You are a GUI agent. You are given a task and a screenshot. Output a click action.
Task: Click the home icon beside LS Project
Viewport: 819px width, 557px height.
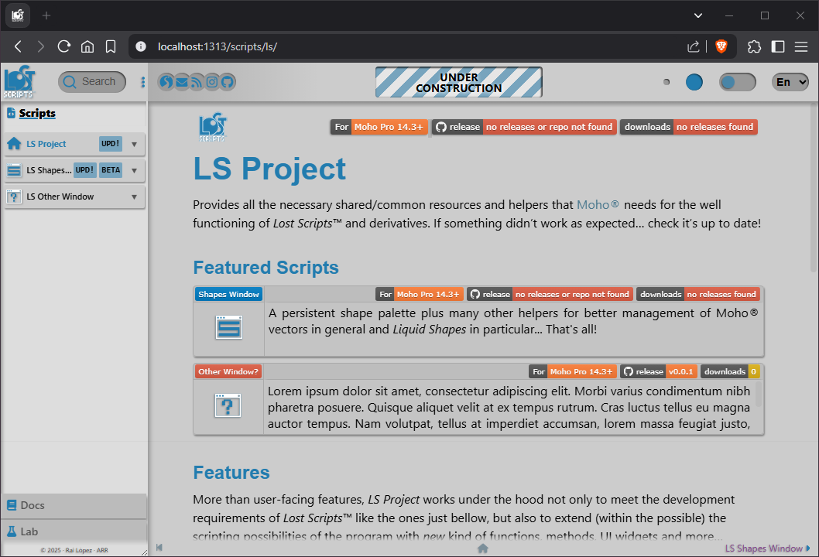coord(14,144)
